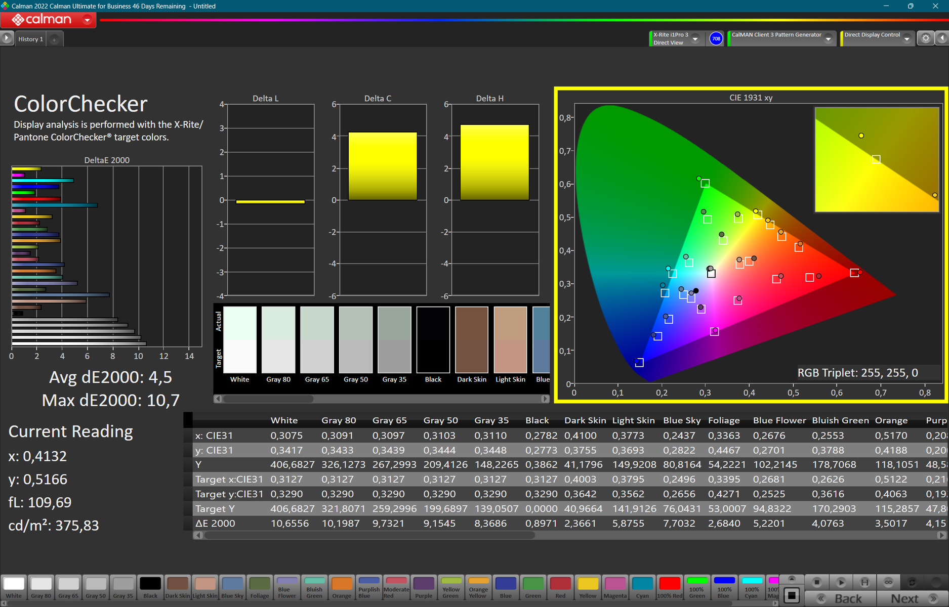Open the Calman main menu button
Screen dimensions: 949x607
(x=48, y=20)
